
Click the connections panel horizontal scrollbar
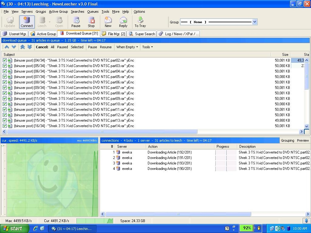pos(178,214)
